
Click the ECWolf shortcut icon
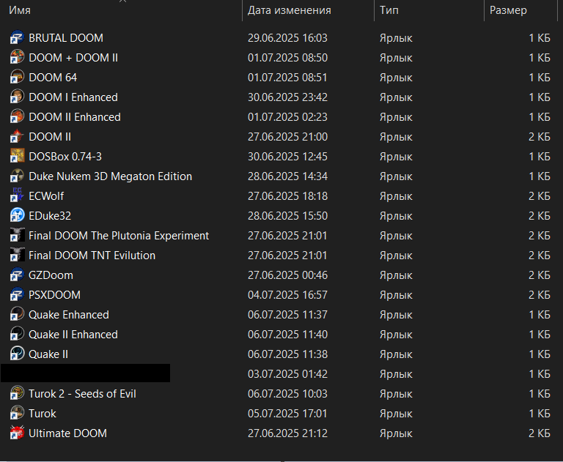coord(17,195)
